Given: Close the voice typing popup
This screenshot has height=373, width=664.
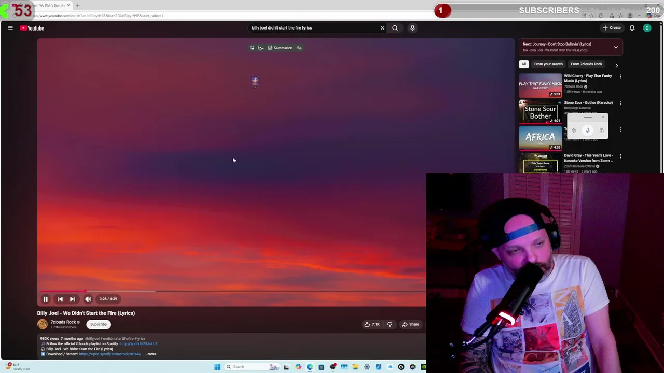Looking at the screenshot, I should pos(603,118).
